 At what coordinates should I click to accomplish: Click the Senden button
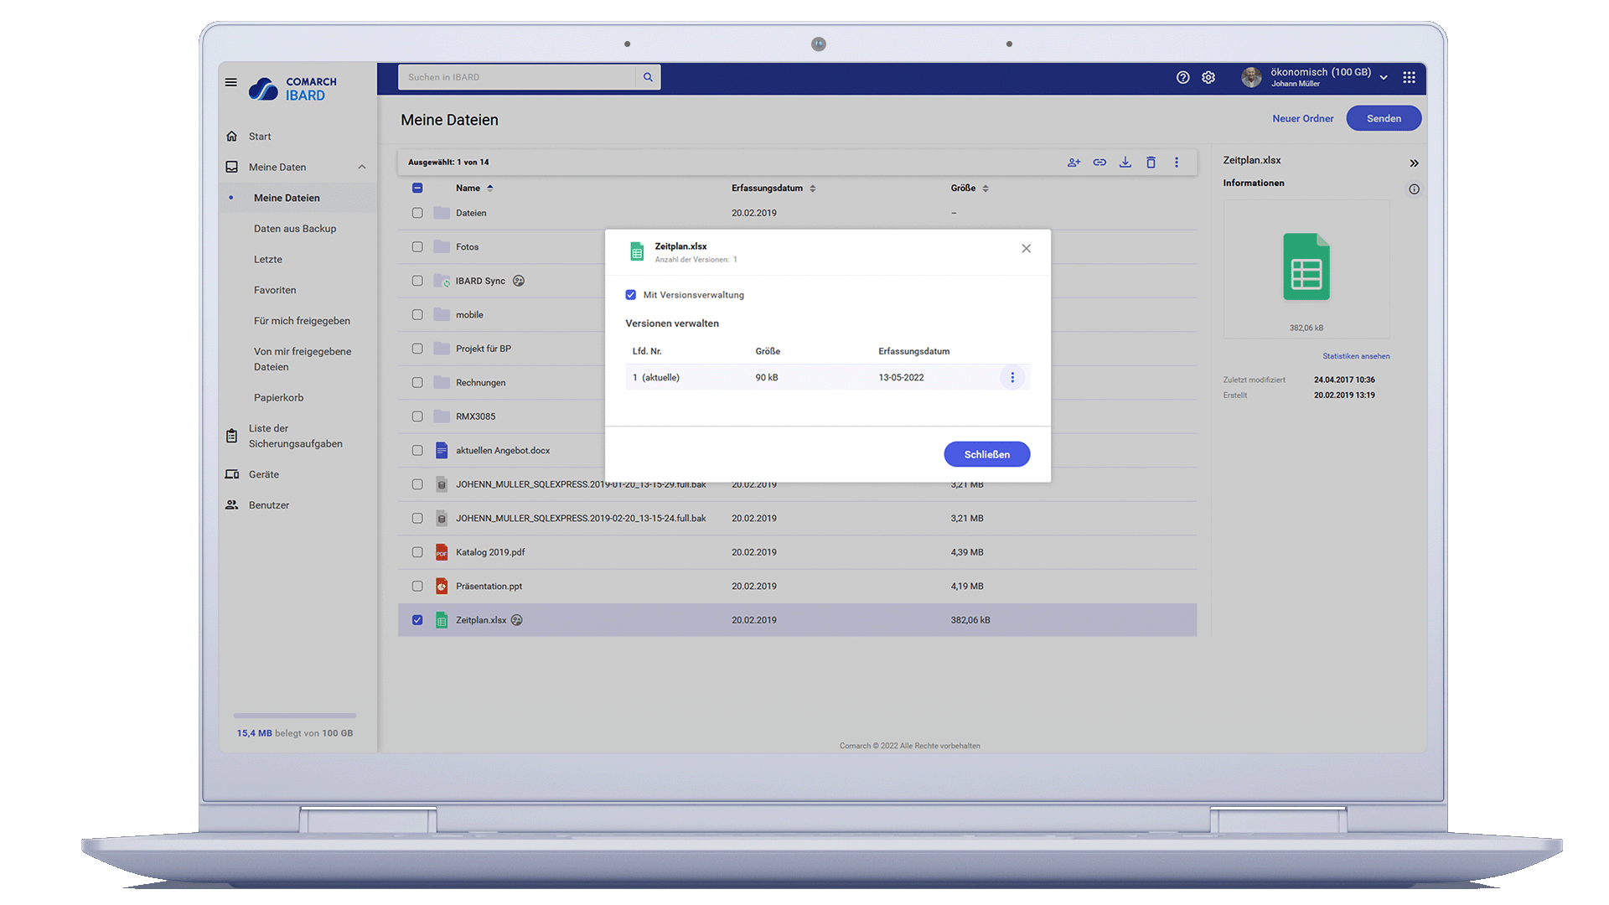(1384, 118)
